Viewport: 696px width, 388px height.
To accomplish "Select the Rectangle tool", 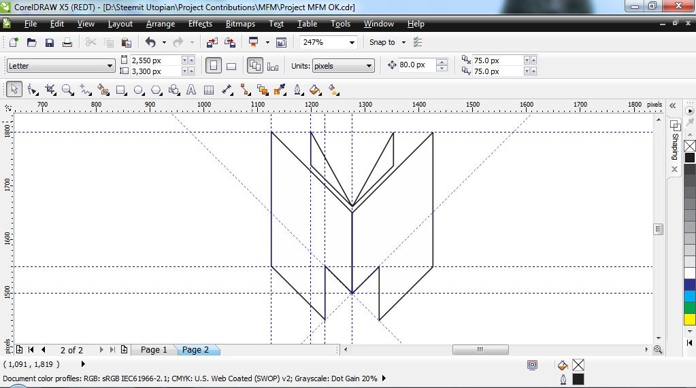I will click(x=121, y=90).
